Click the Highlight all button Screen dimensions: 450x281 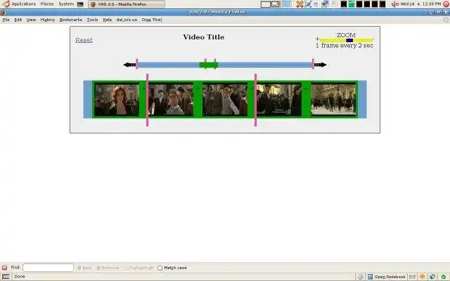tap(139, 268)
